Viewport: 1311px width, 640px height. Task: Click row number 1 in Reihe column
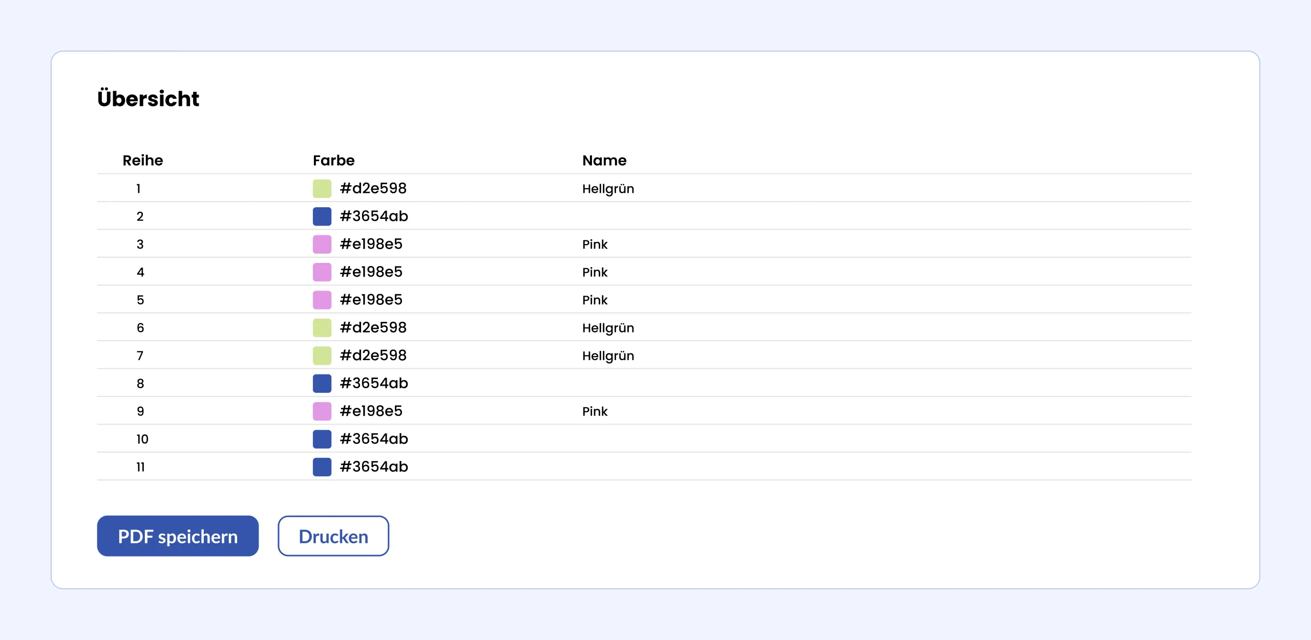(x=138, y=189)
